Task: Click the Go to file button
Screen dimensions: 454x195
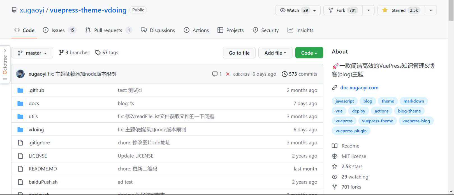Action: (239, 53)
